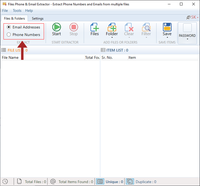Click Total Files : 0 text
The height and width of the screenshot is (186, 200).
[35, 182]
